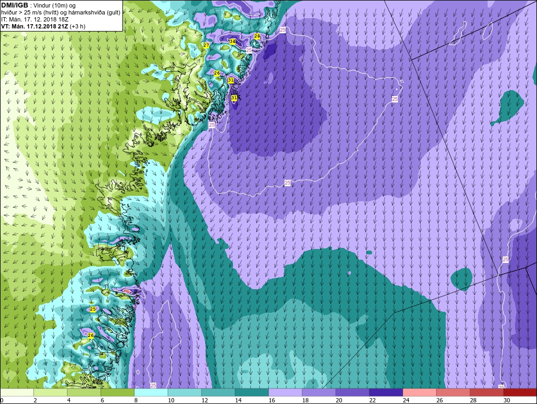Select the legend scale number 14
537x404 pixels.
(x=238, y=400)
